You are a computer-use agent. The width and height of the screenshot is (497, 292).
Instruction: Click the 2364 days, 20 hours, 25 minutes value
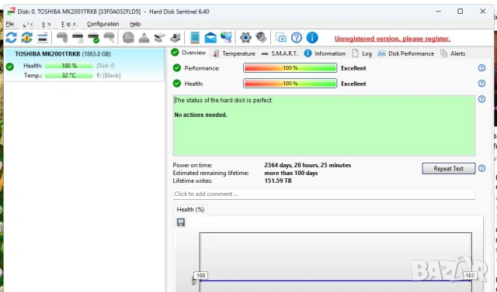(x=308, y=165)
